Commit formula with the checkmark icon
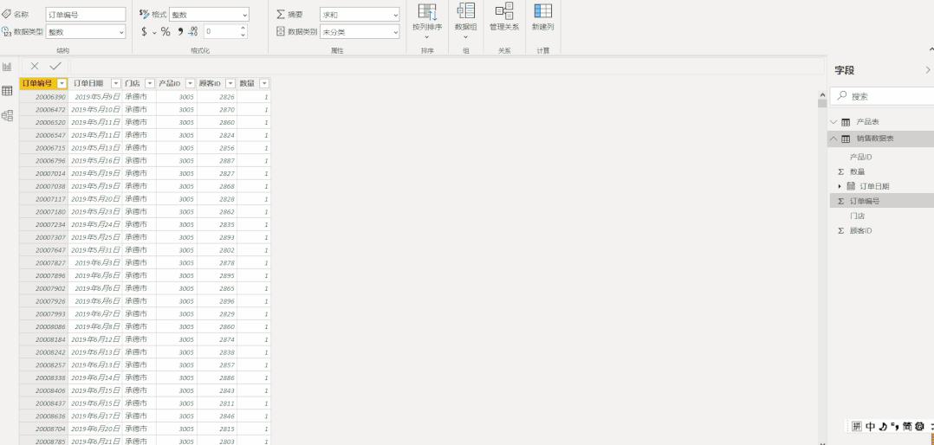The height and width of the screenshot is (445, 934). 55,66
